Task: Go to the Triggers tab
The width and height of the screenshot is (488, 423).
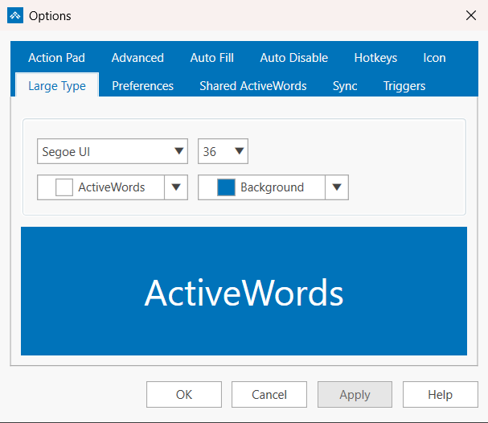Action: [x=404, y=86]
